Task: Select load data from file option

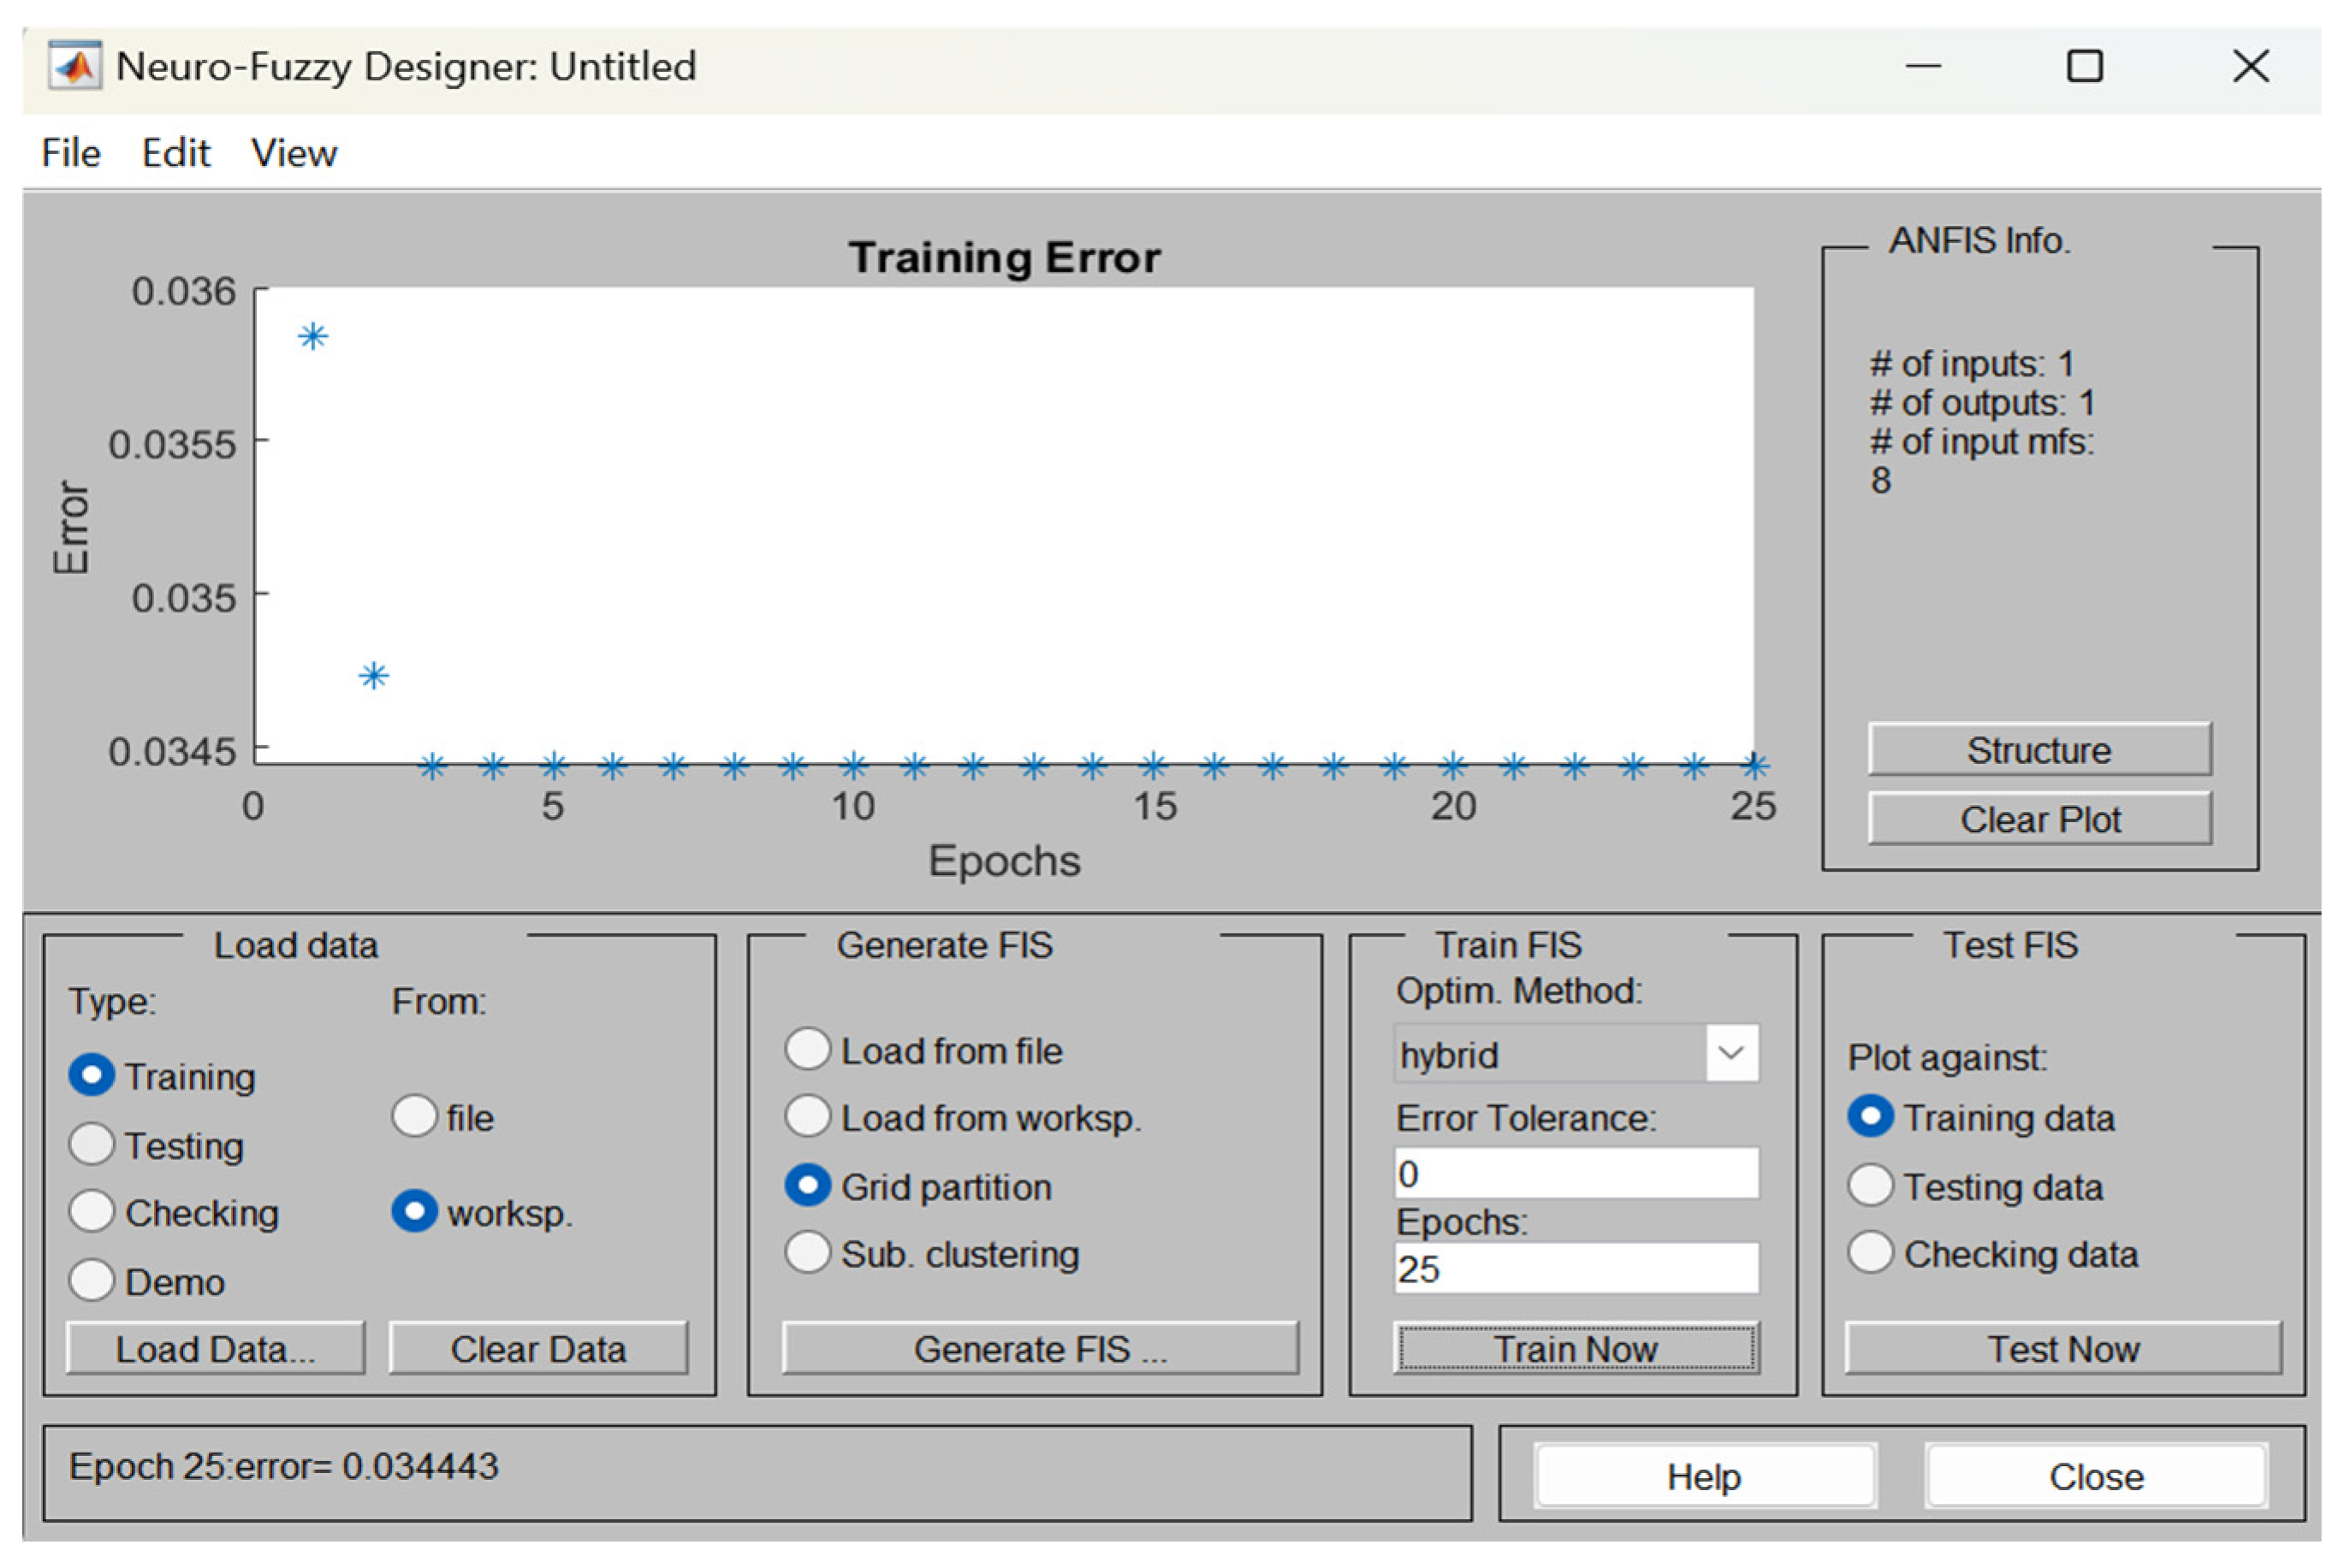Action: coord(414,1116)
